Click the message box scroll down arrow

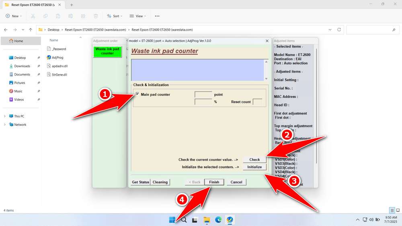266,79
